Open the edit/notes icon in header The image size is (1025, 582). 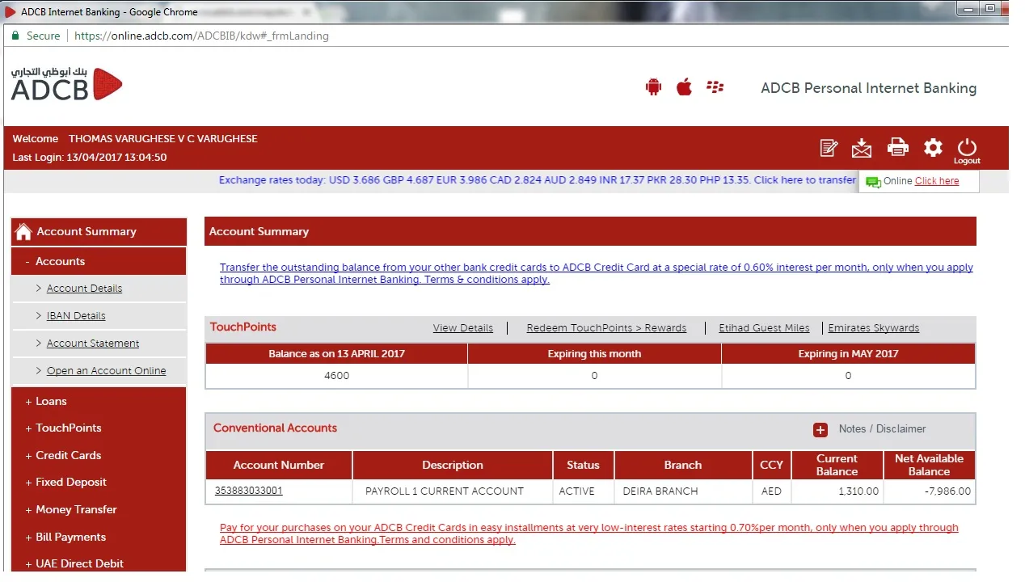point(829,148)
